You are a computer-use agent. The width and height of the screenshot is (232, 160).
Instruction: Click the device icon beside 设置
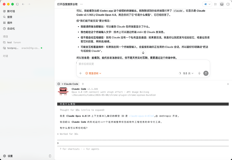click(x=50, y=156)
